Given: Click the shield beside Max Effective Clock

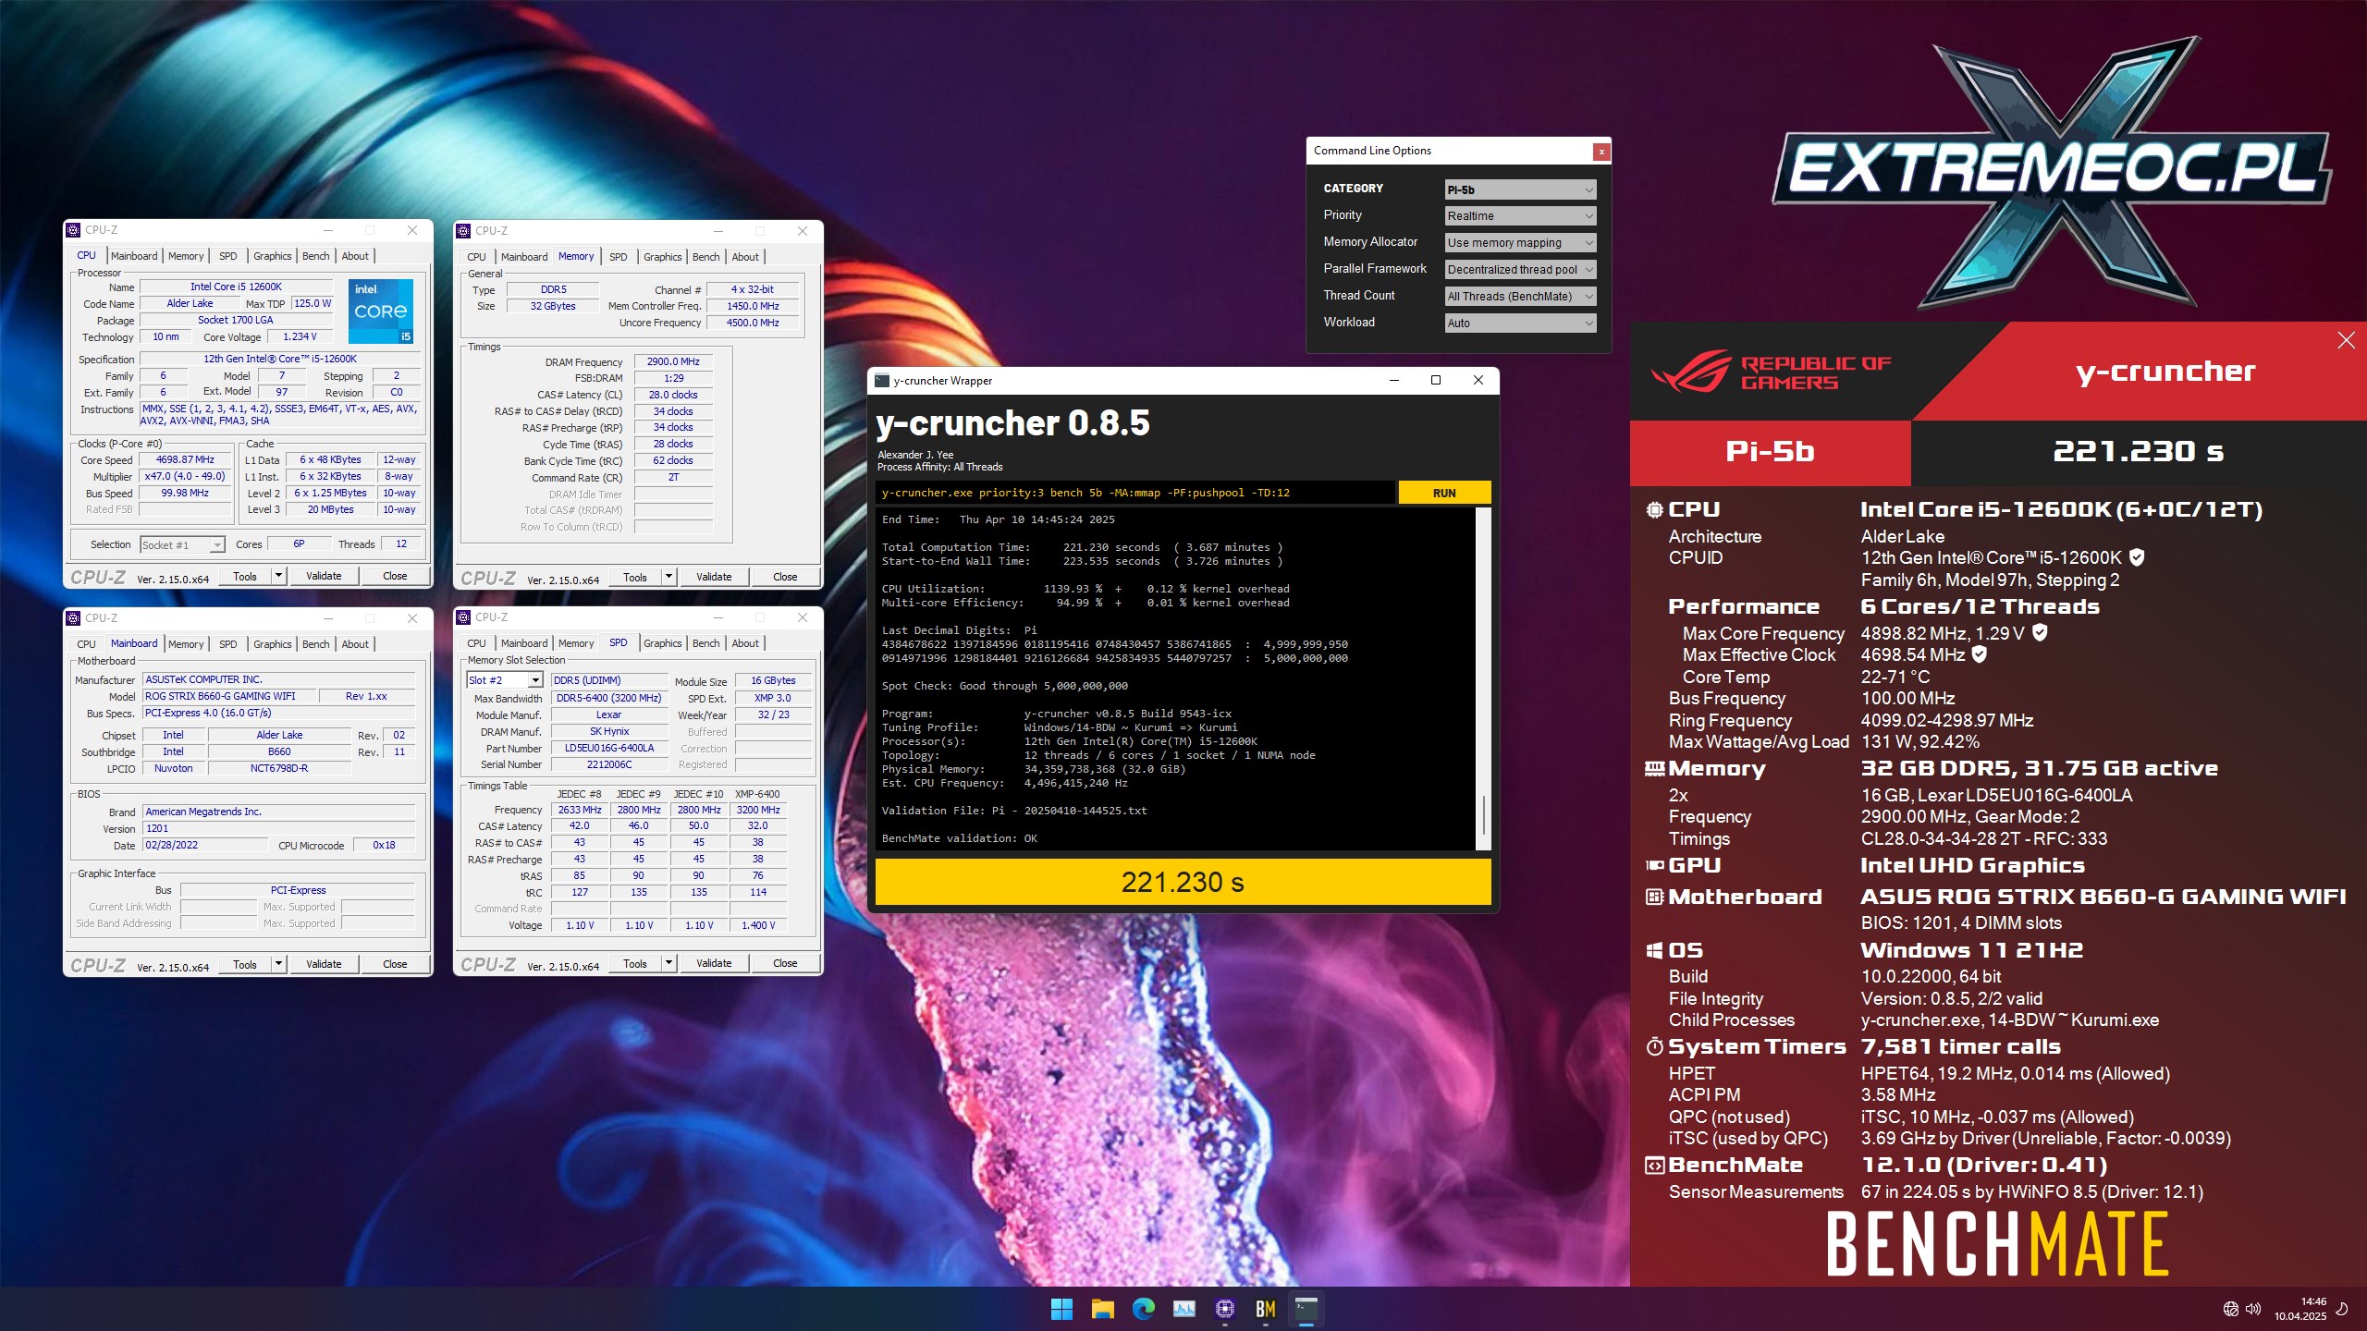Looking at the screenshot, I should point(1980,654).
